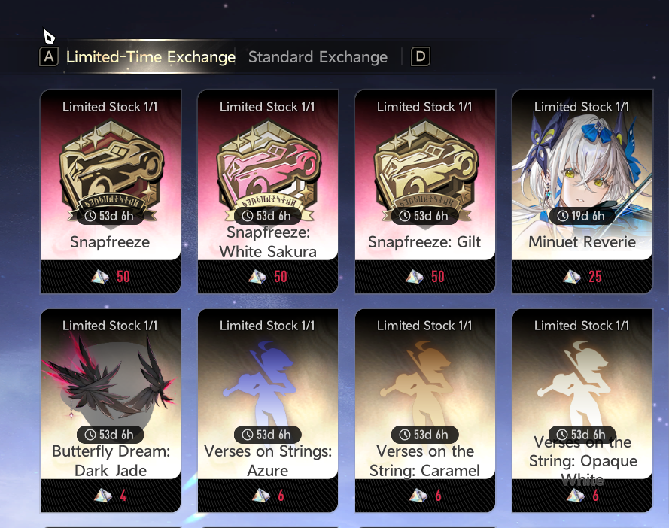The height and width of the screenshot is (528, 669).
Task: Click the A key previous-tab button
Action: [x=49, y=56]
